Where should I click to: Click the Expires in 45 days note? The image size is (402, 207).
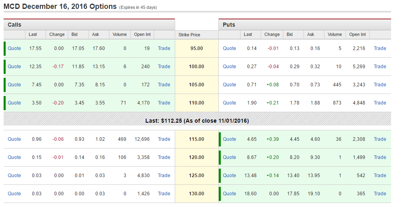tap(138, 8)
